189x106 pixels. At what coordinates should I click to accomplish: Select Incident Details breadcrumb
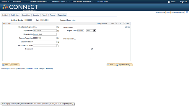(103, 1)
